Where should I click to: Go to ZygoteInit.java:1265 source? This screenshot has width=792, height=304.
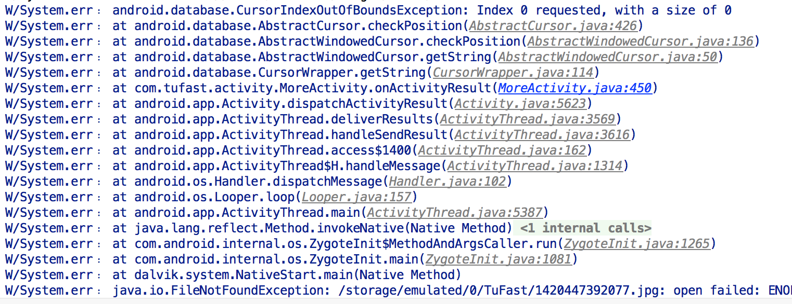[x=636, y=243]
